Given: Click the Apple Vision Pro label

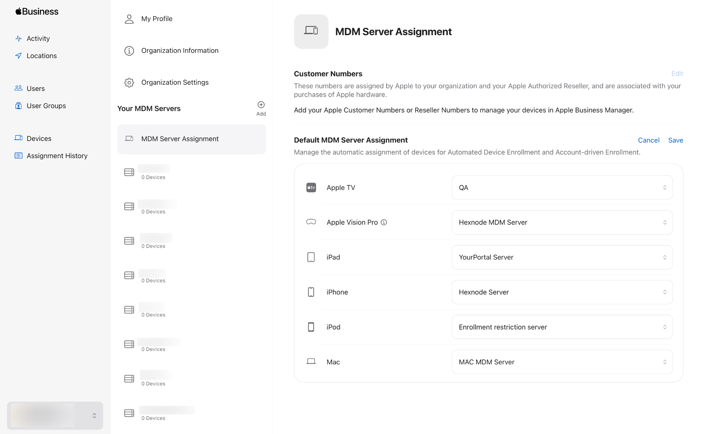Looking at the screenshot, I should (x=352, y=222).
